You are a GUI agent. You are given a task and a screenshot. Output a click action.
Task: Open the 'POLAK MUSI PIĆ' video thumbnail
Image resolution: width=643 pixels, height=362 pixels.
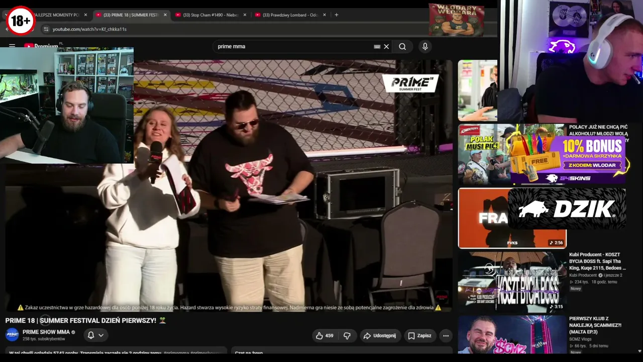[x=512, y=154]
